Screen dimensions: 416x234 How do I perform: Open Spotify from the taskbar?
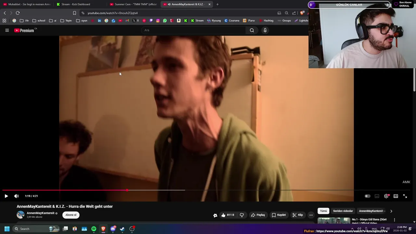[x=94, y=229]
